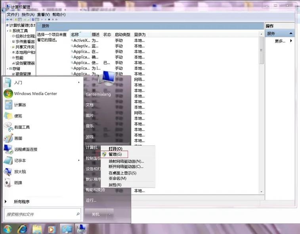The width and height of the screenshot is (300, 234).
Task: Open 音乐 from Start menu
Action: 90,126
